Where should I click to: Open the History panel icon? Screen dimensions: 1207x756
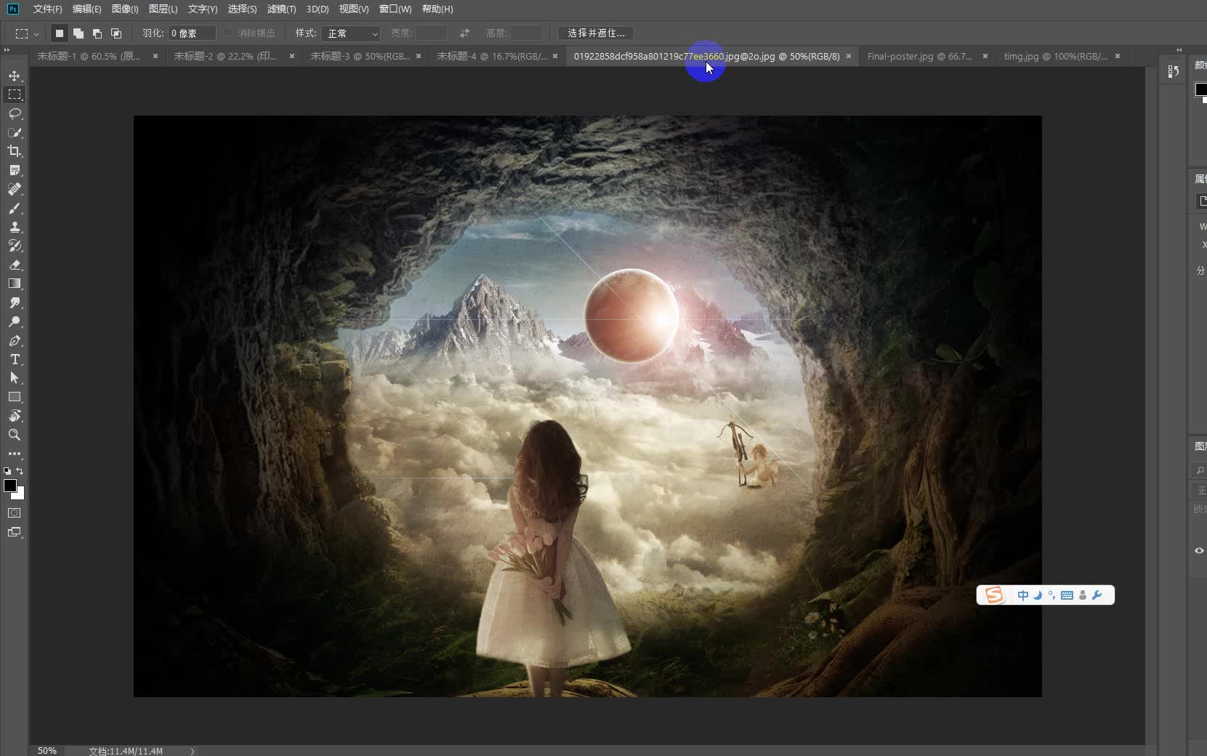point(1173,71)
